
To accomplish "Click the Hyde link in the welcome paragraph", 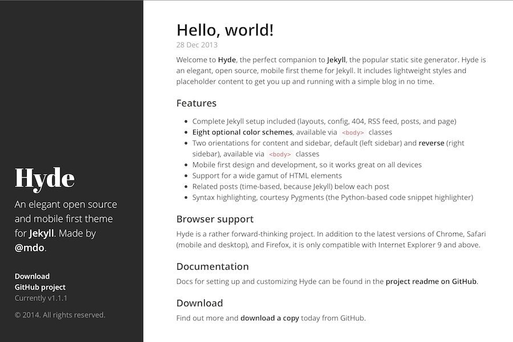I will [227, 59].
